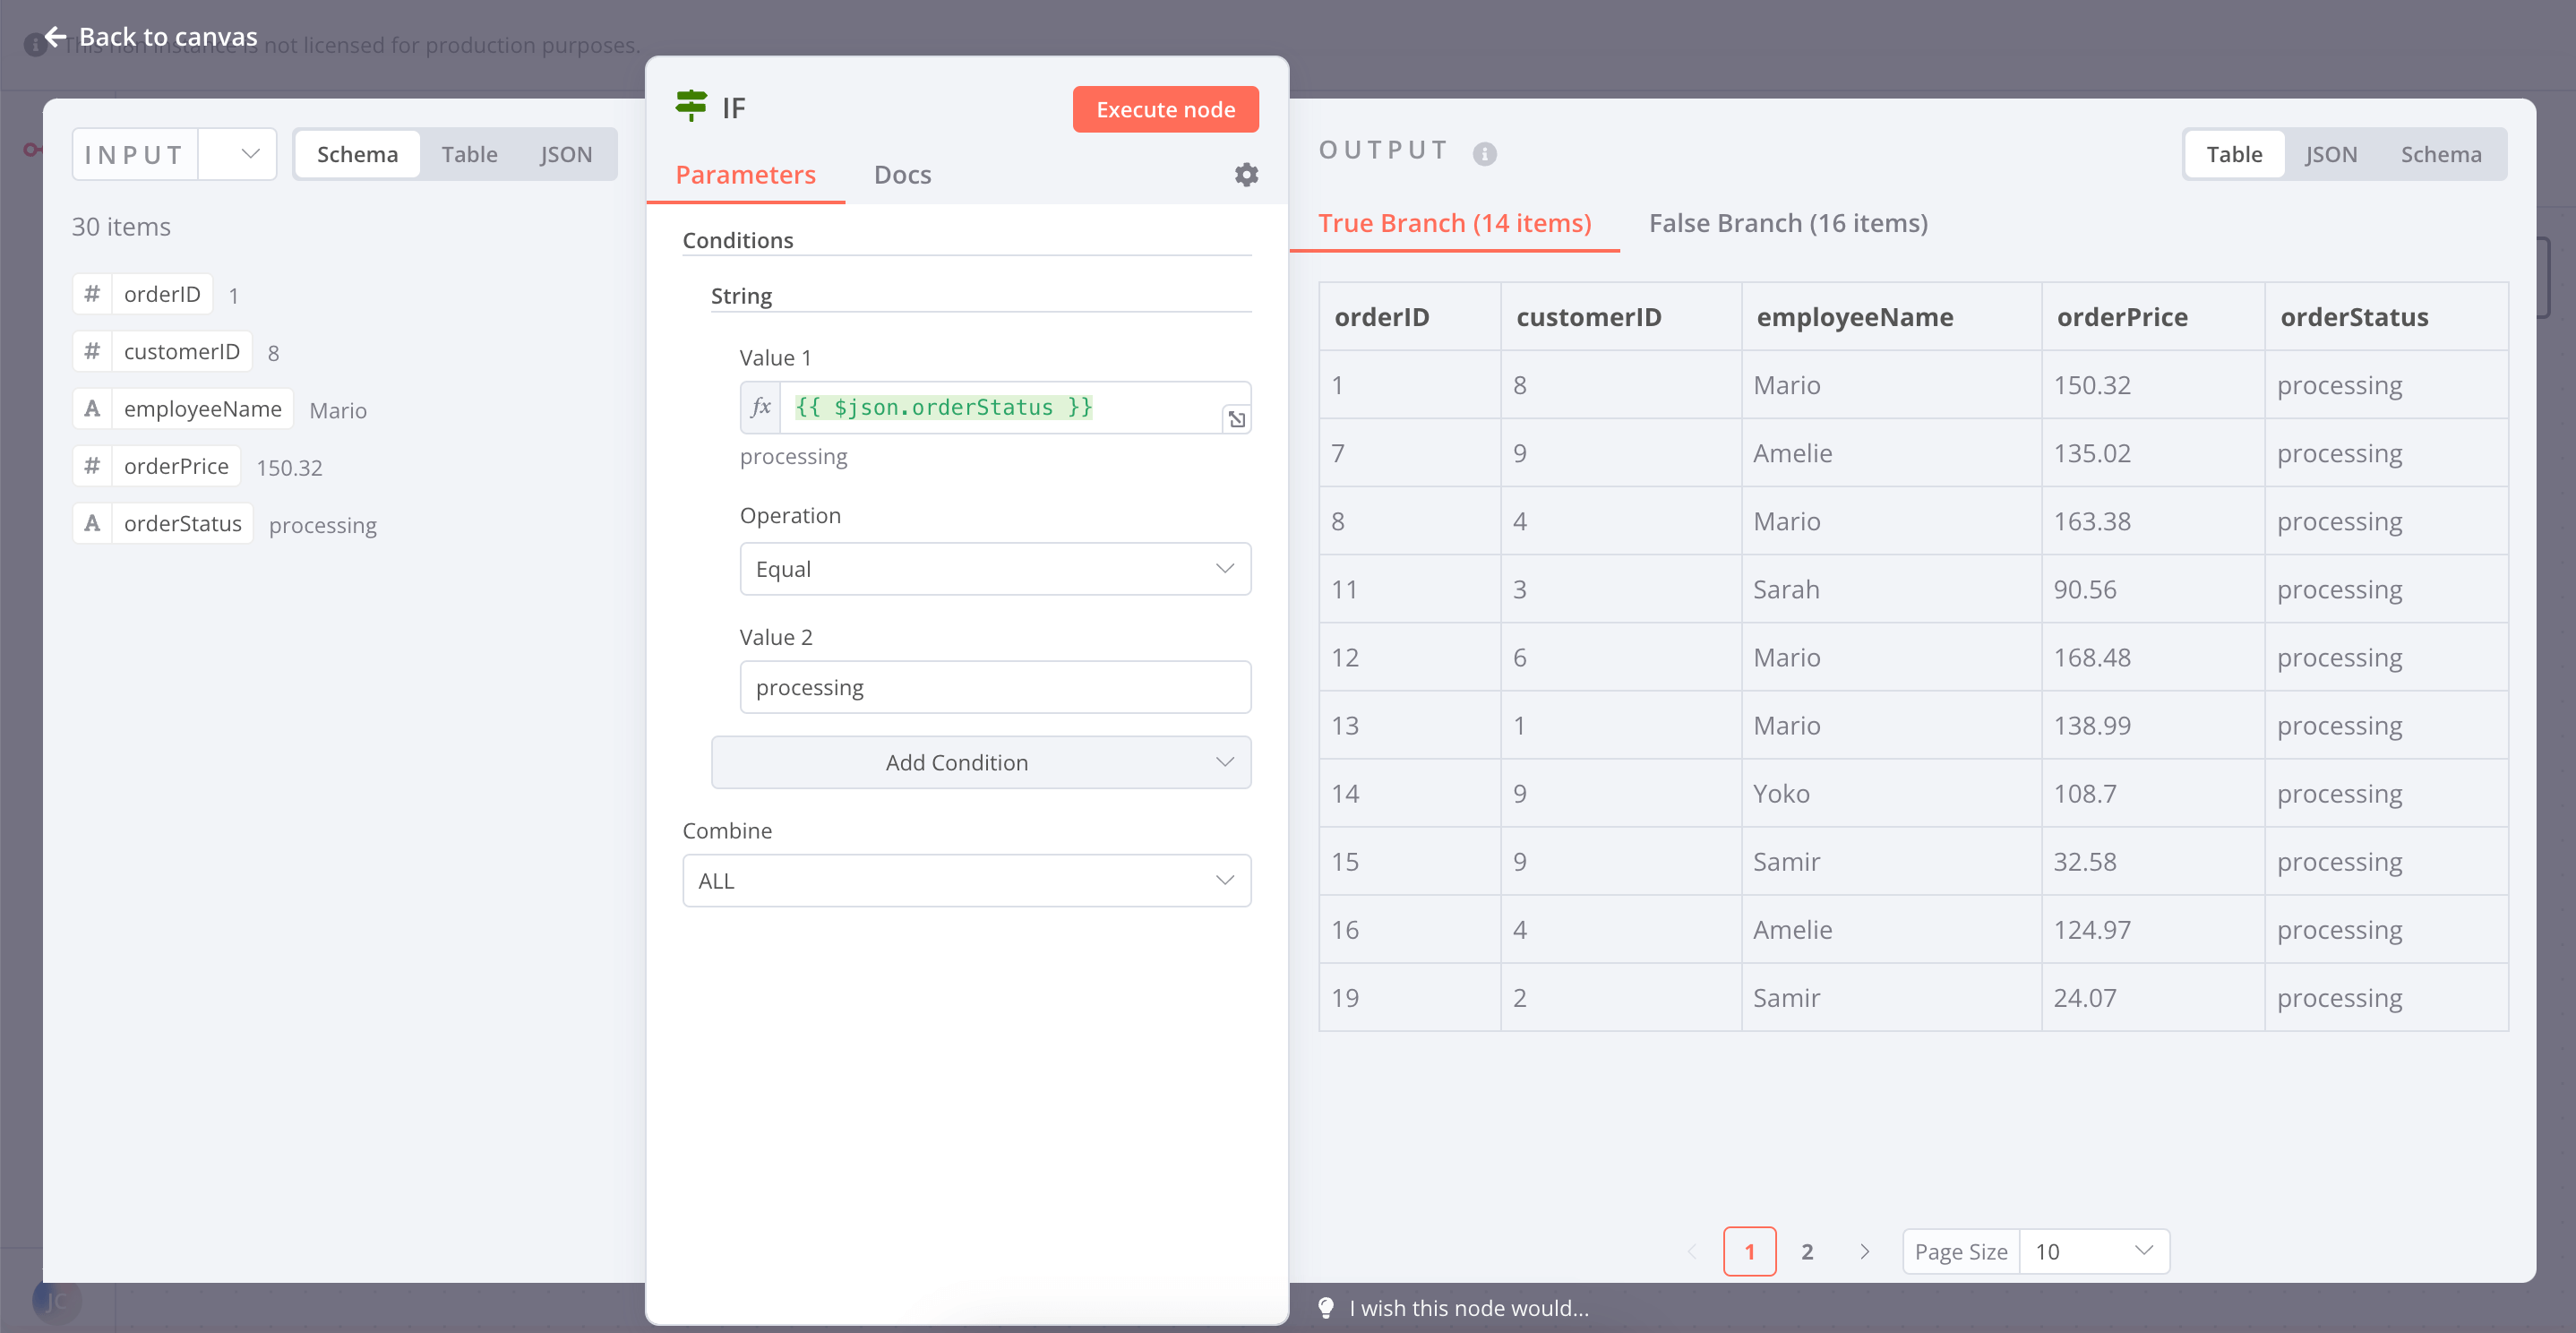Click the green IF node signpost icon
This screenshot has width=2576, height=1333.
coord(691,106)
